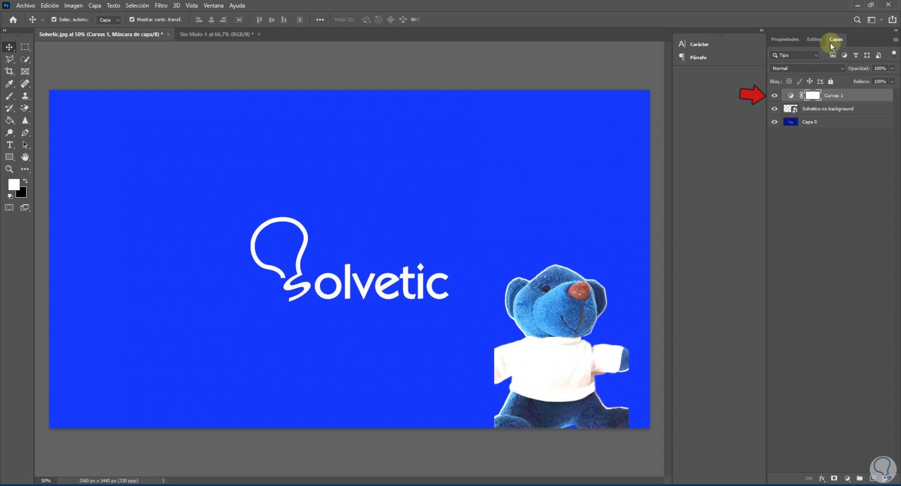The width and height of the screenshot is (901, 486).
Task: Toggle lock transparent pixels
Action: (789, 81)
